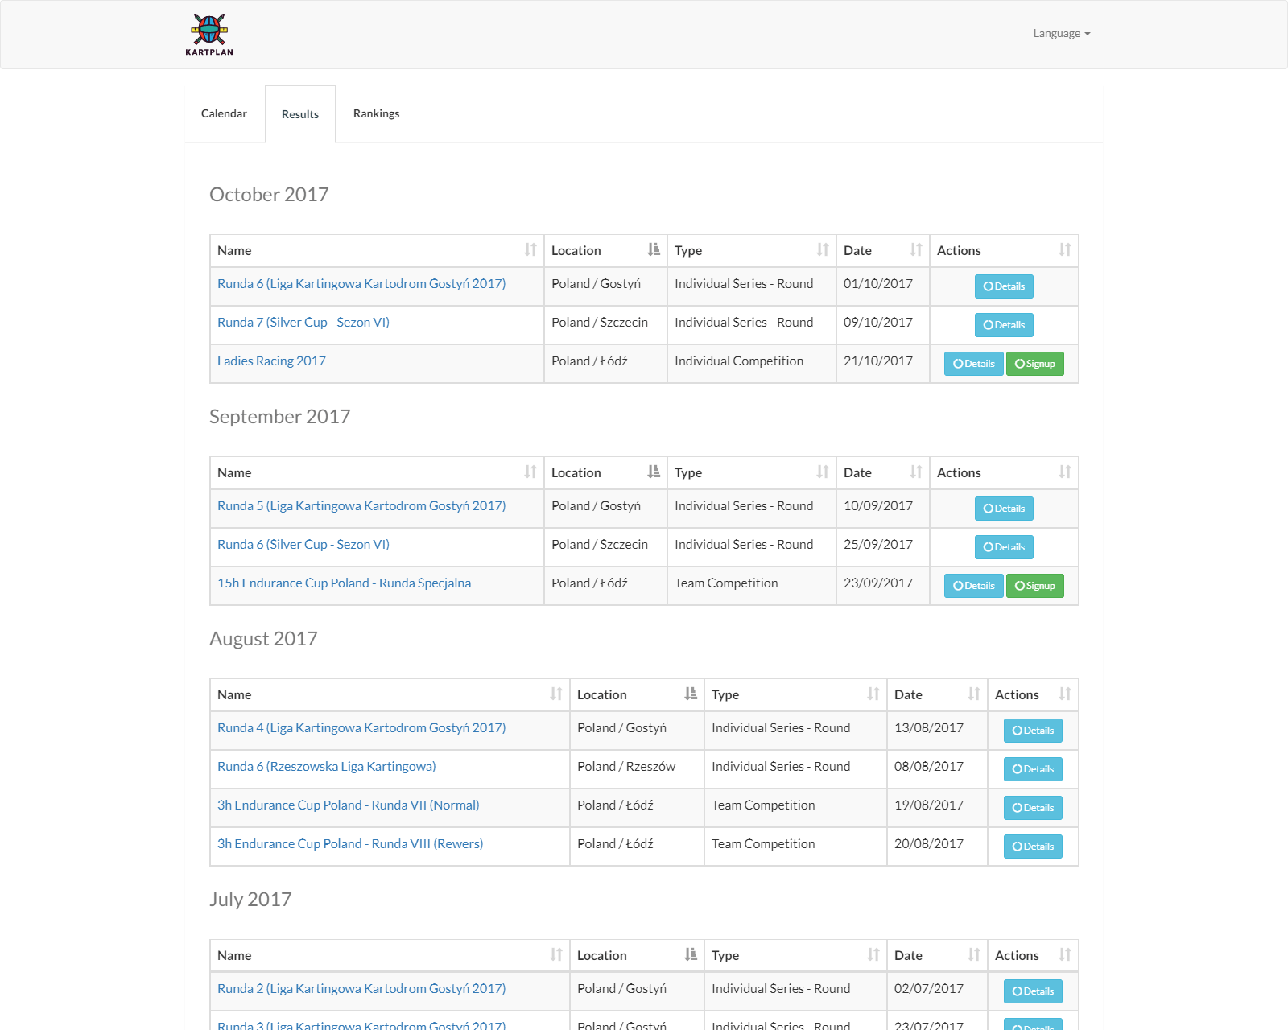
Task: Sort July table by Actions icon
Action: pos(1065,955)
